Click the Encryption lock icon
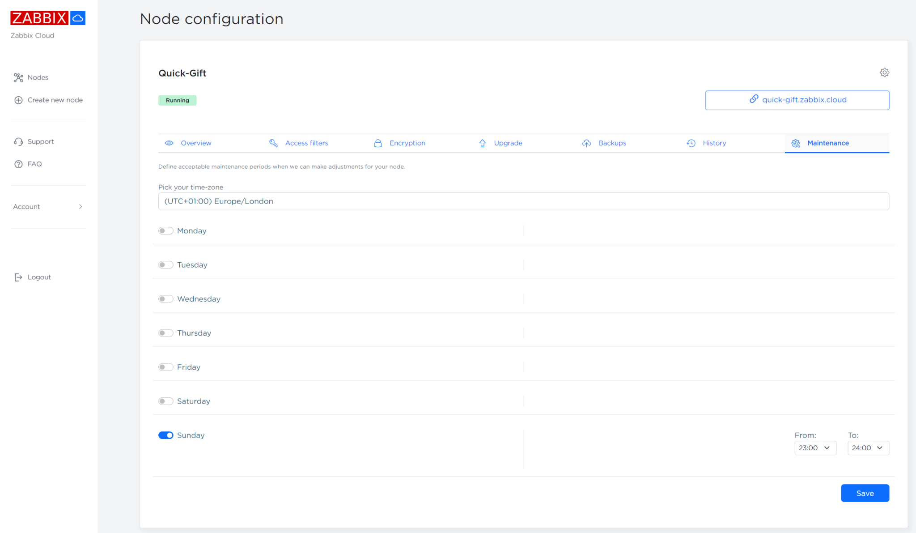916x533 pixels. (x=378, y=143)
